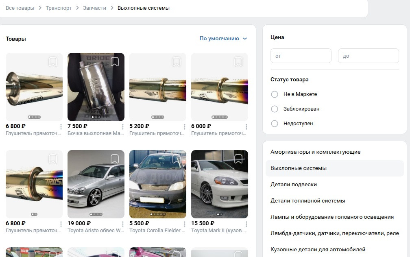Open 'Бочка выхлопная Ma...' title
Screen dimensions: 410x257
tap(96, 133)
